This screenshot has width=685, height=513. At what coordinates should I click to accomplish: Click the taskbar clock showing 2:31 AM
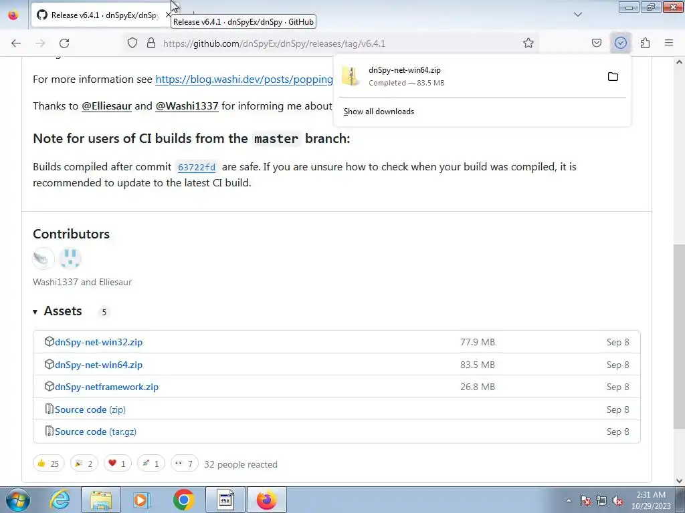click(650, 500)
